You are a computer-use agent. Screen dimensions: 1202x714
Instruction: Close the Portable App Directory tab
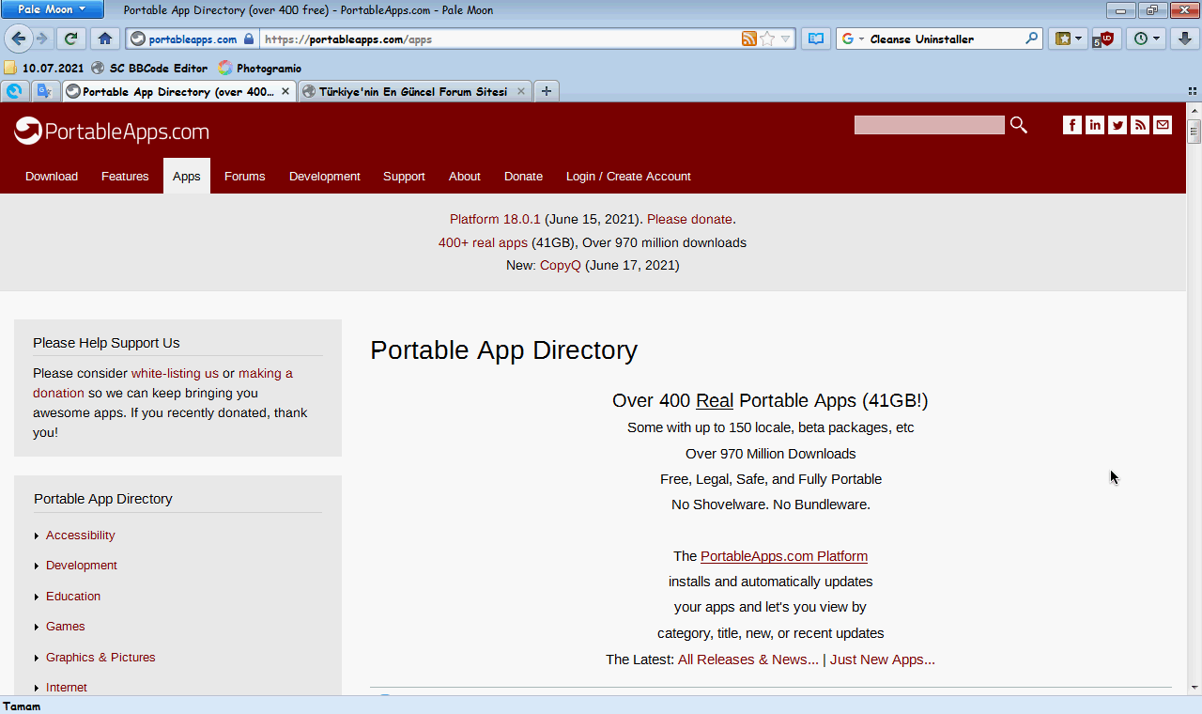285,91
